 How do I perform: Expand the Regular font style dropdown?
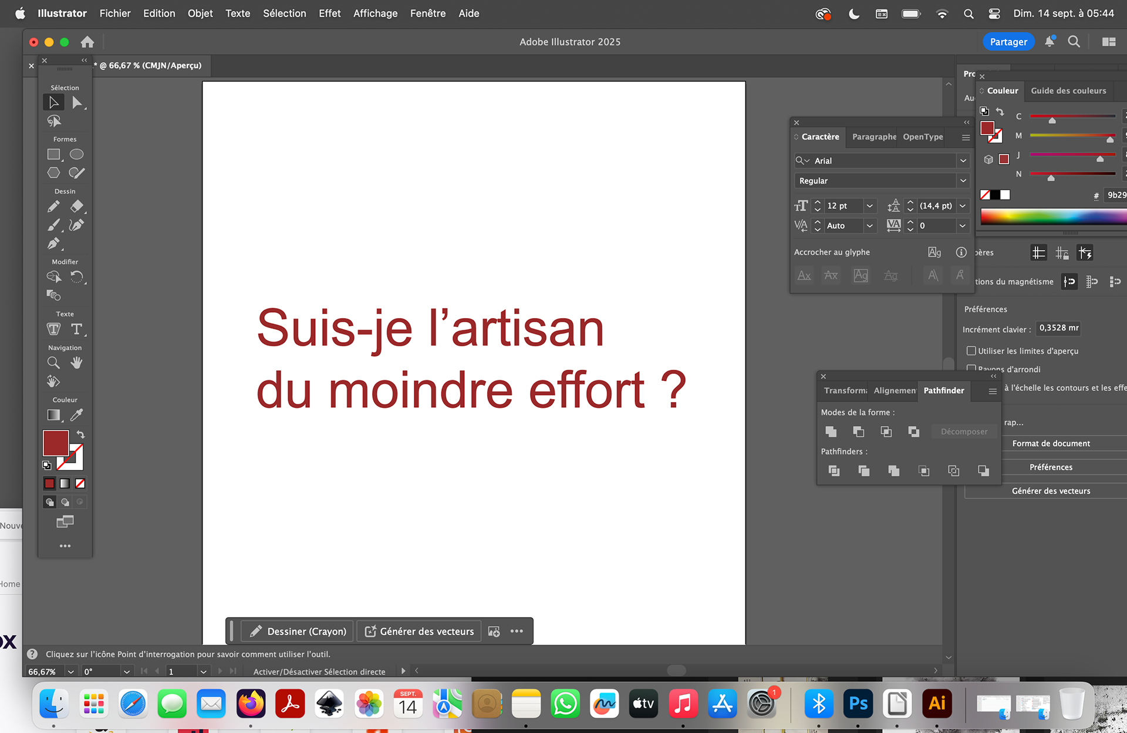[x=963, y=181]
